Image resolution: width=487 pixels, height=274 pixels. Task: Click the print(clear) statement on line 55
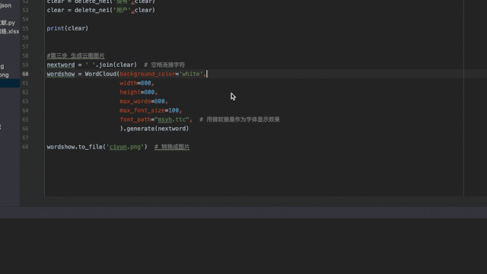click(x=68, y=28)
